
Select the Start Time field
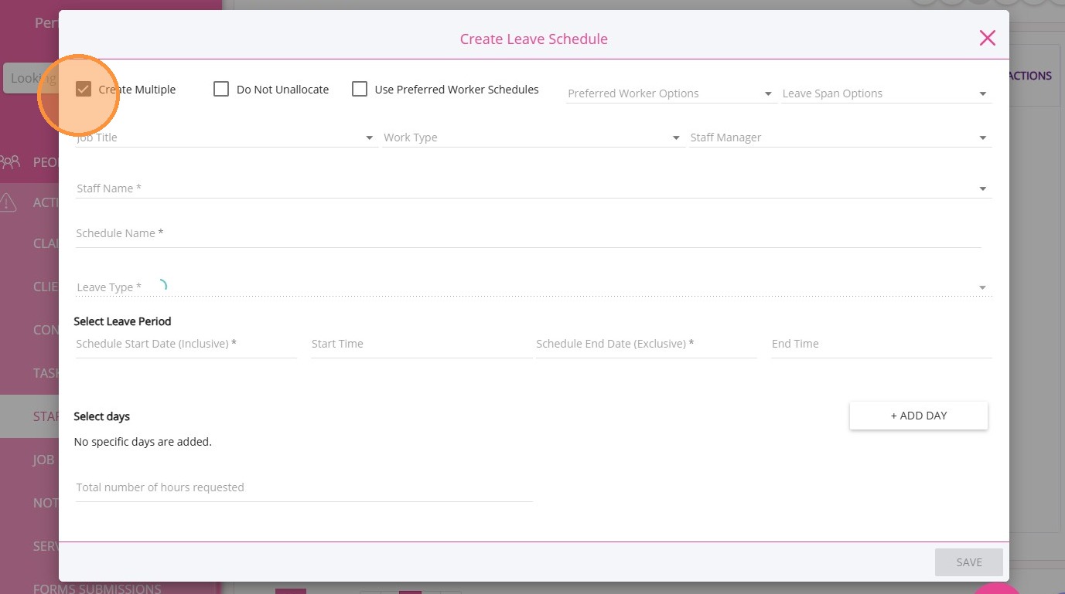[422, 345]
